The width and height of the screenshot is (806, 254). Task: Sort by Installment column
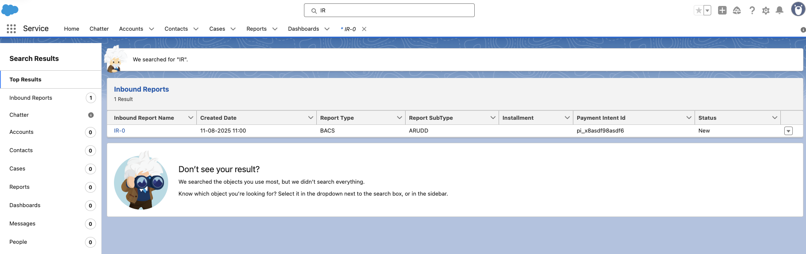point(518,118)
